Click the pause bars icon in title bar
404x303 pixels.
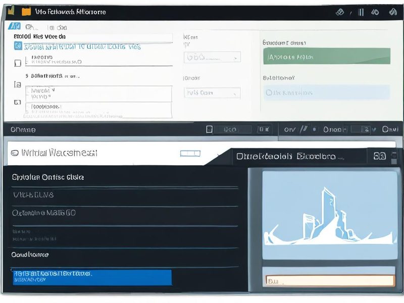(x=361, y=12)
